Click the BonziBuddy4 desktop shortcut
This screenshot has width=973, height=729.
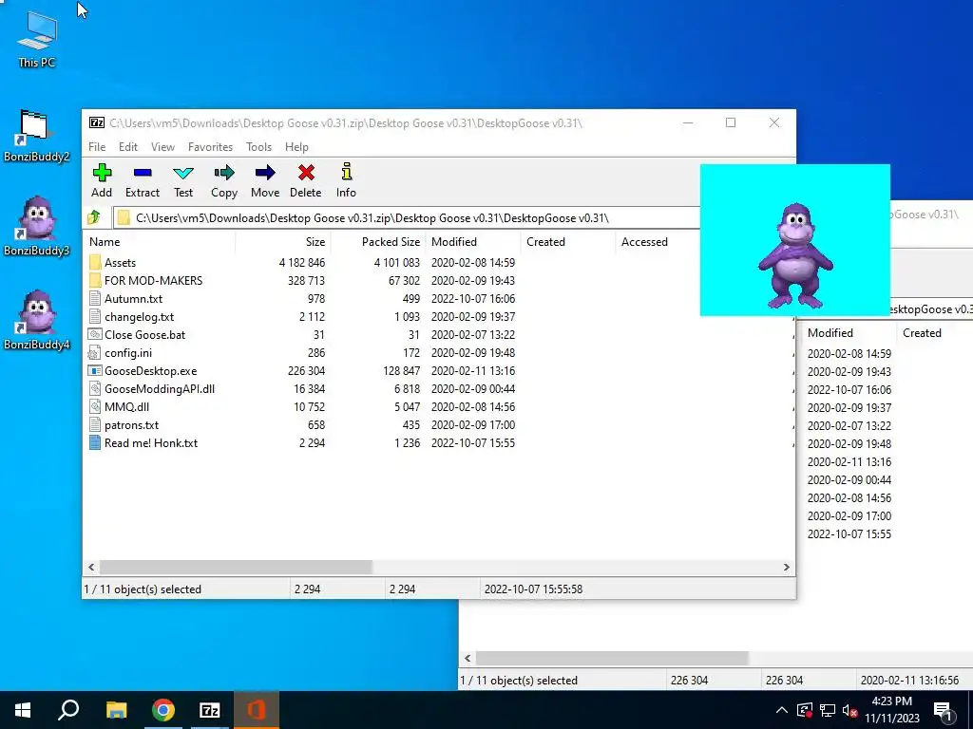pos(37,320)
